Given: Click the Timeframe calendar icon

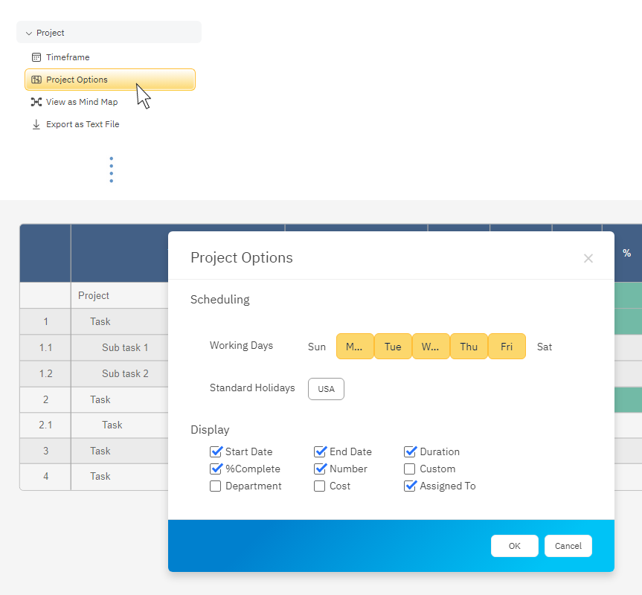Looking at the screenshot, I should tap(36, 57).
